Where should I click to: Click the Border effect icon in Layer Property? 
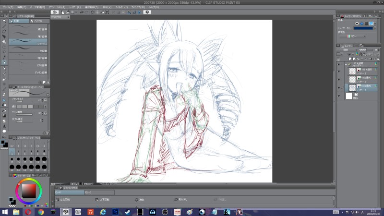tap(357, 24)
